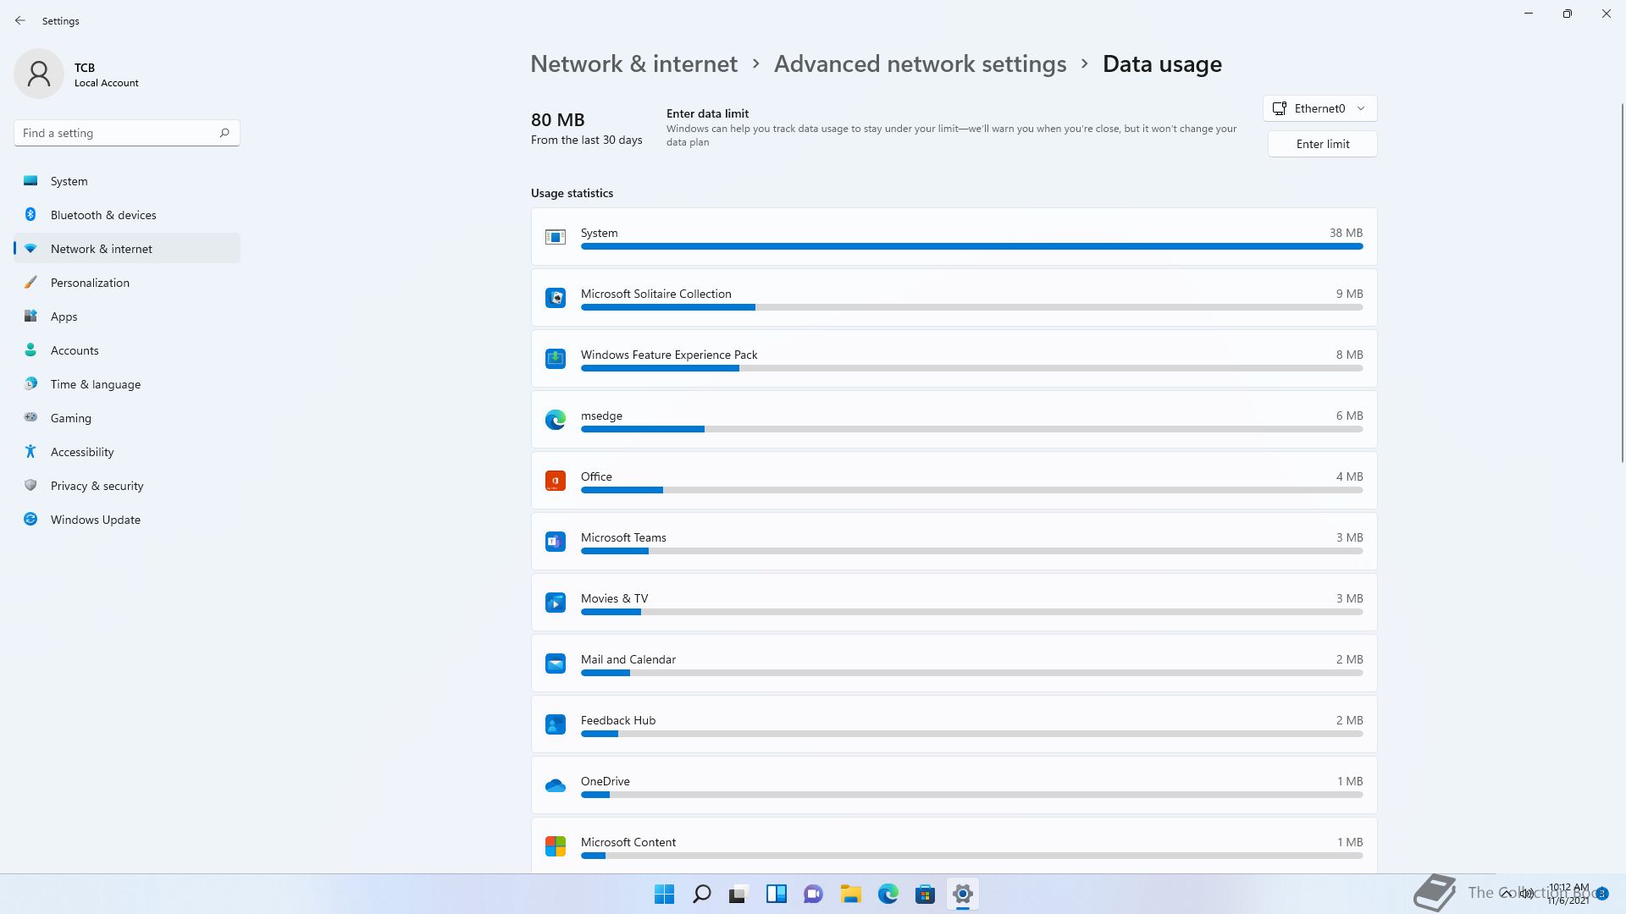
Task: Click the search magnifier in Find a setting
Action: pos(224,133)
